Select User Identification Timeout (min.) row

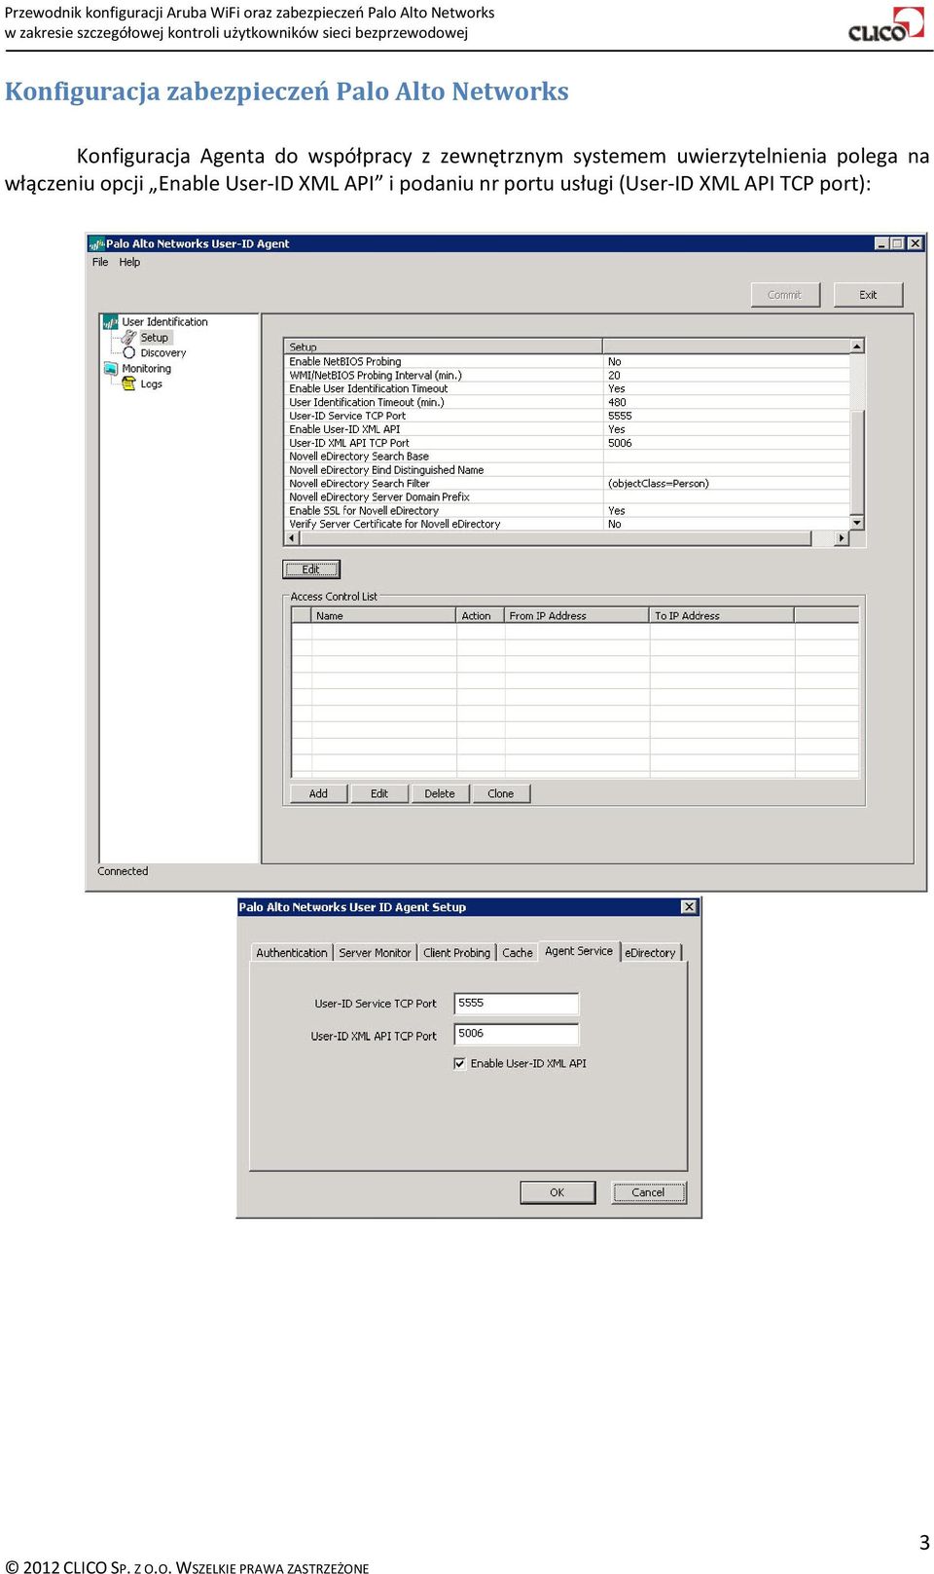click(567, 402)
